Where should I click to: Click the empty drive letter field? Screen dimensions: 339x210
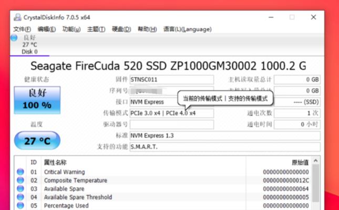[x=172, y=124]
